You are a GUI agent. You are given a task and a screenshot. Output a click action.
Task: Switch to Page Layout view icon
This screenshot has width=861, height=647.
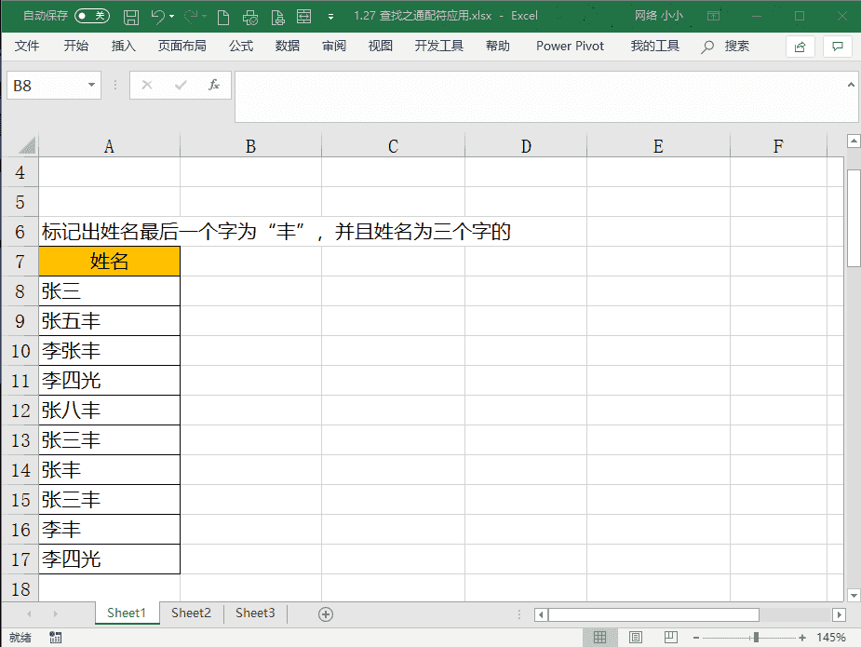(x=636, y=637)
